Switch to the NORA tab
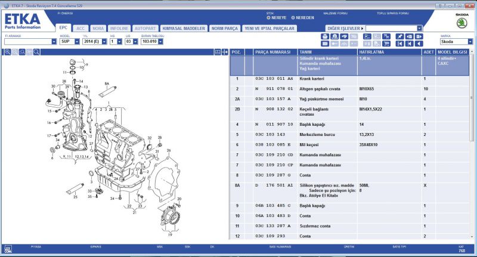 98,28
